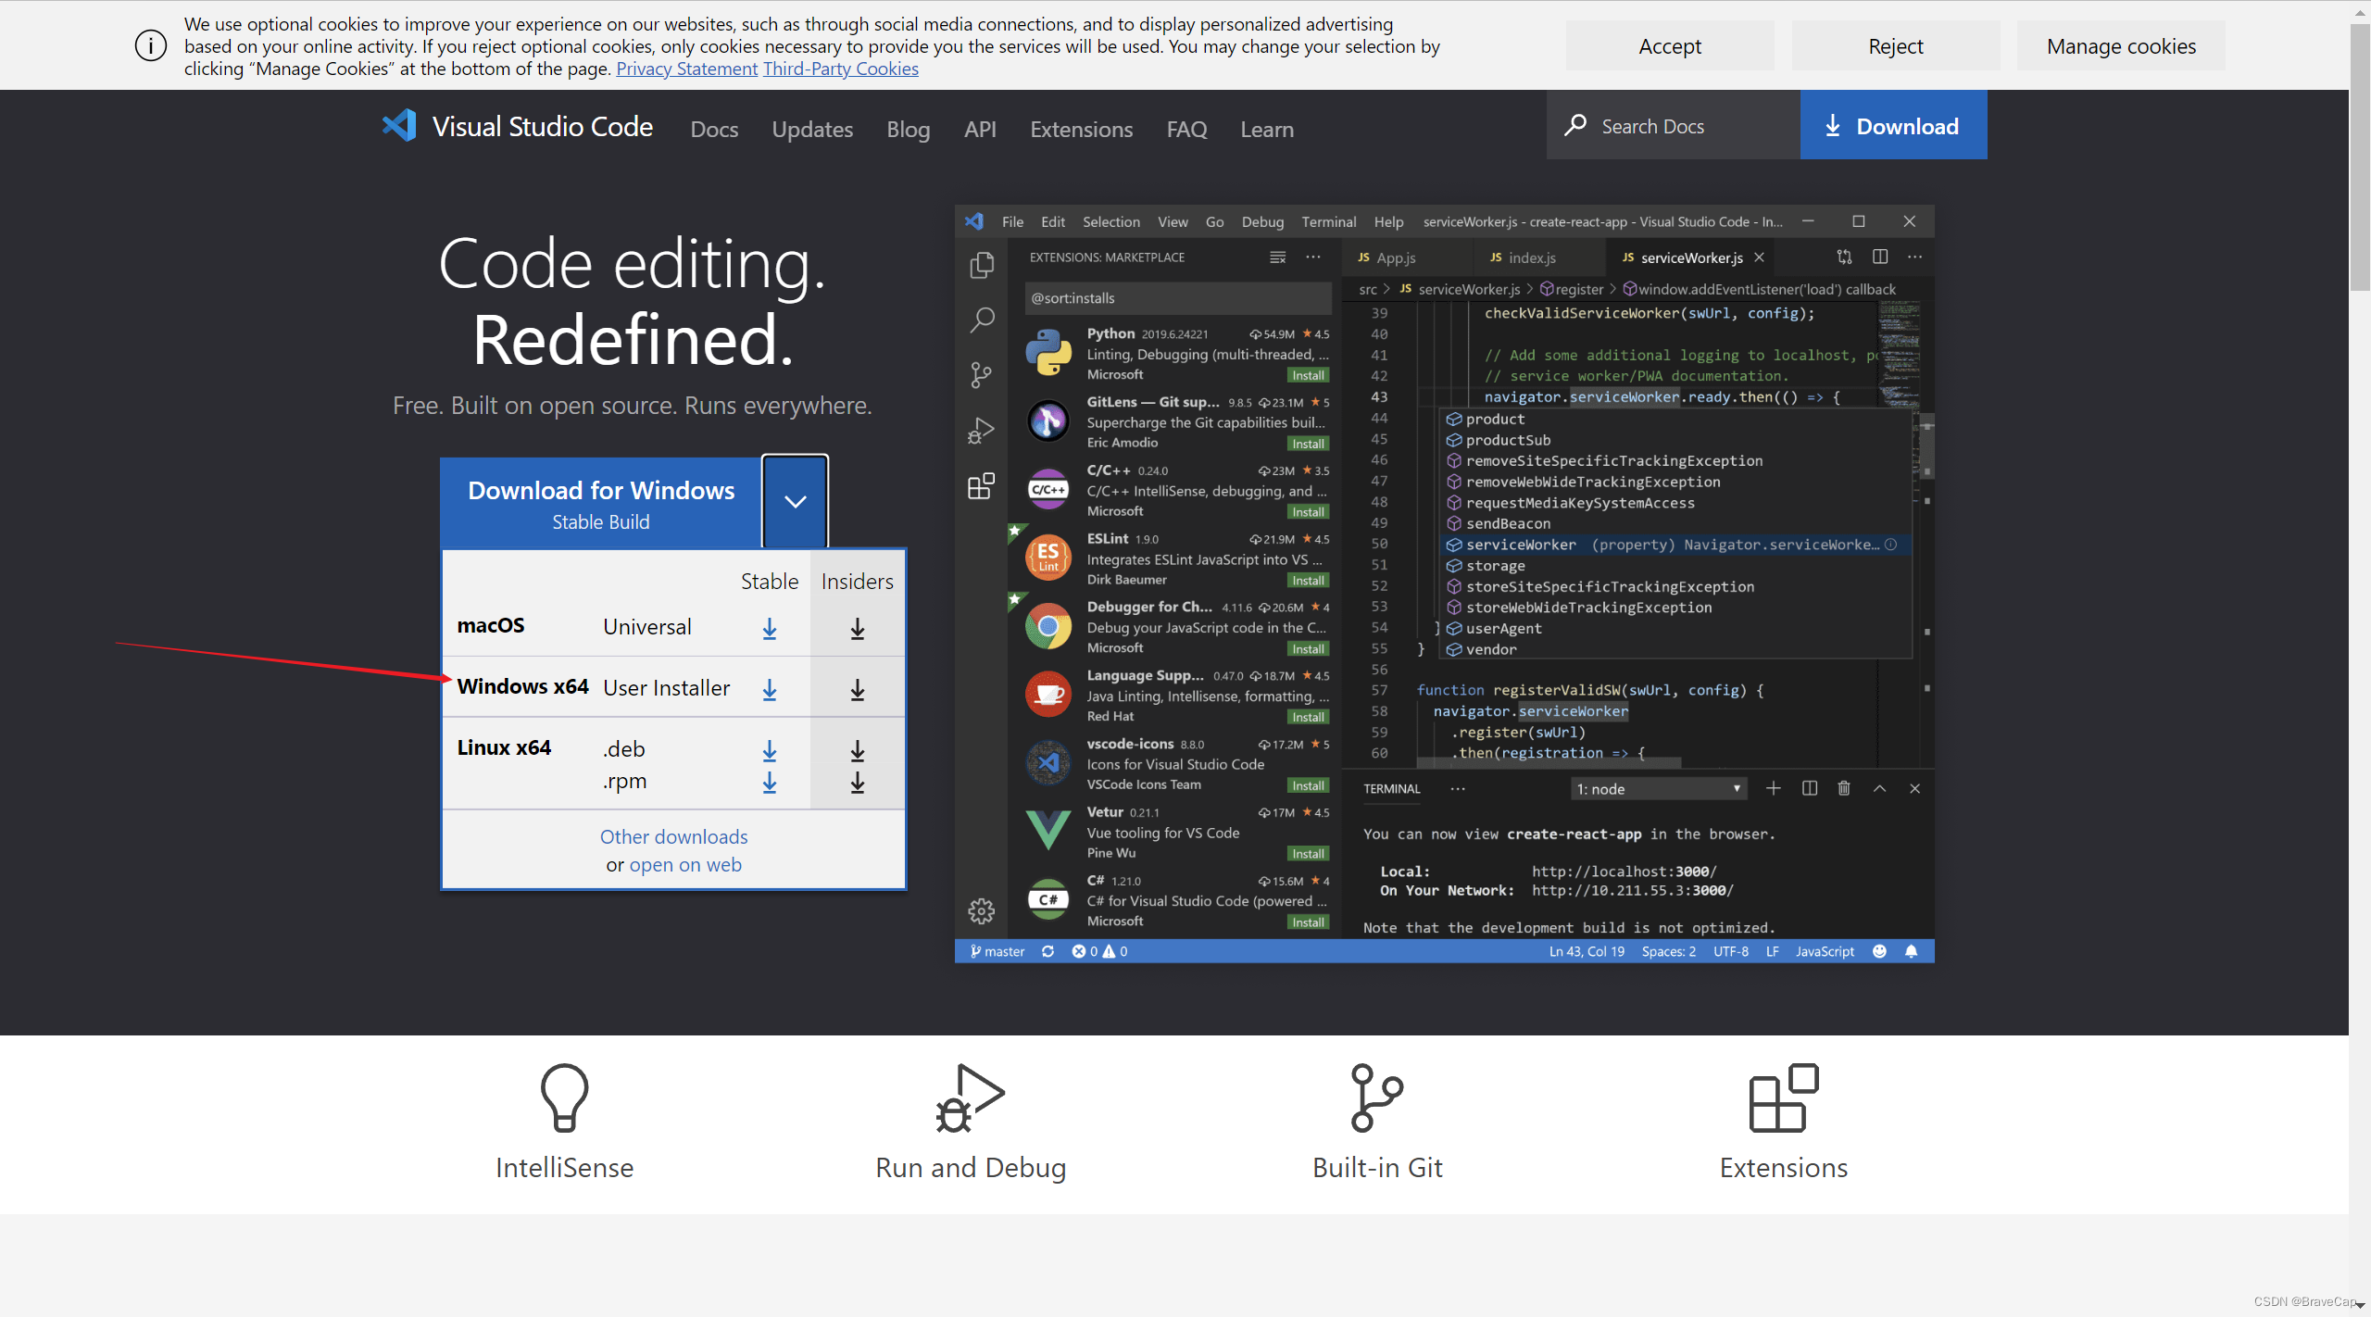The image size is (2371, 1317).
Task: Reject optional cookies
Action: (x=1896, y=45)
